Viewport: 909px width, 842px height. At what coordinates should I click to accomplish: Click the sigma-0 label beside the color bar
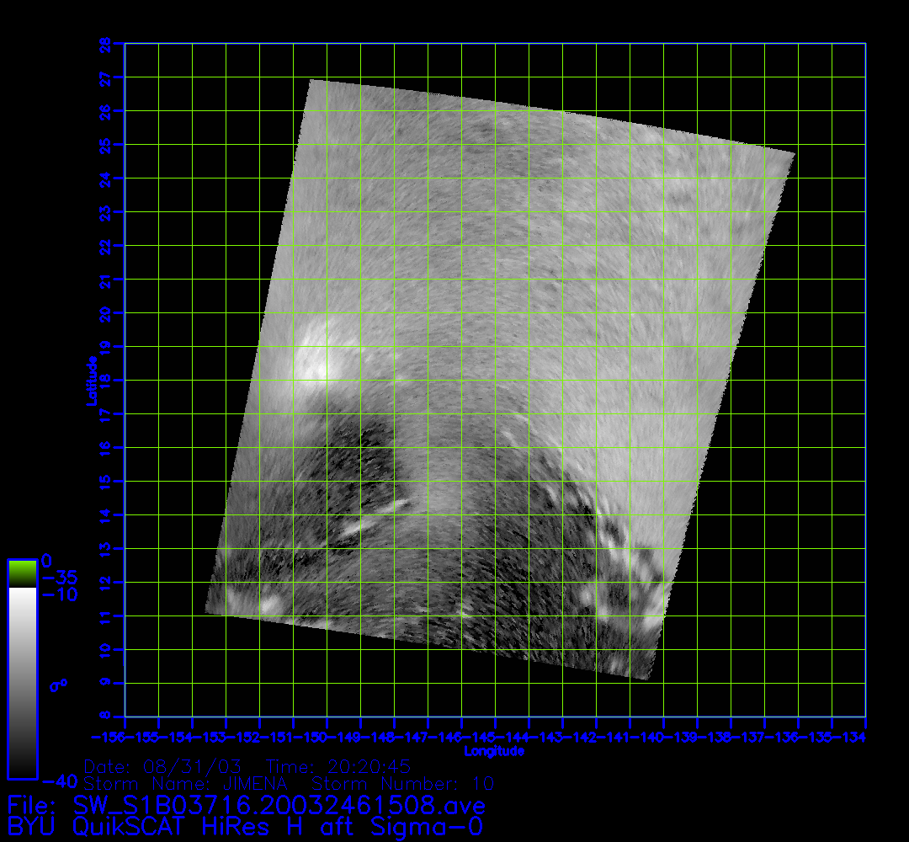coord(58,685)
